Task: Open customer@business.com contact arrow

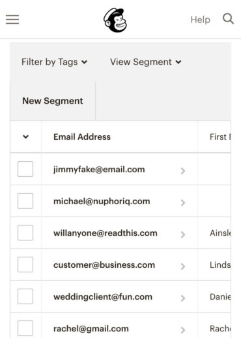Action: tap(183, 266)
